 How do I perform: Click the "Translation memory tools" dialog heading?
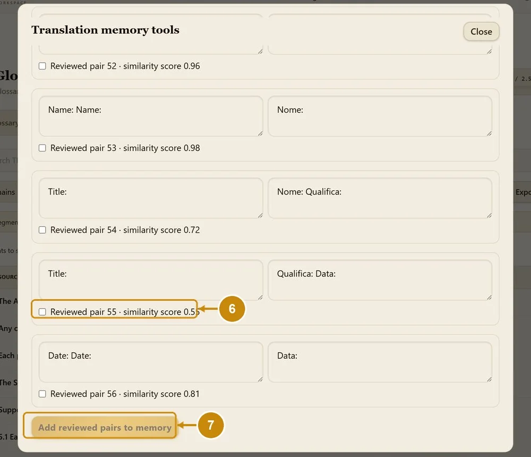click(105, 30)
